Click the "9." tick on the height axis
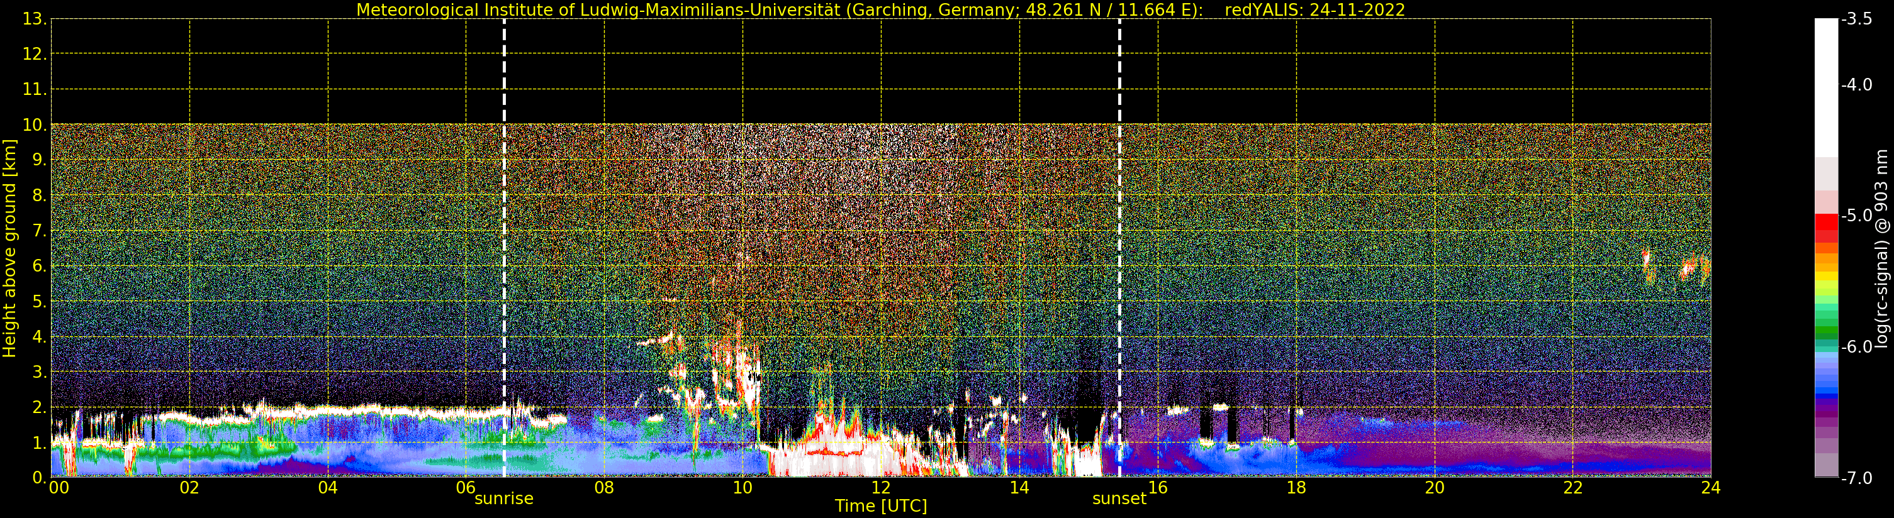 [40, 161]
